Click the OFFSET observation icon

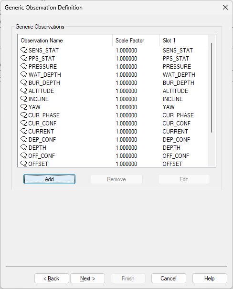coord(23,164)
